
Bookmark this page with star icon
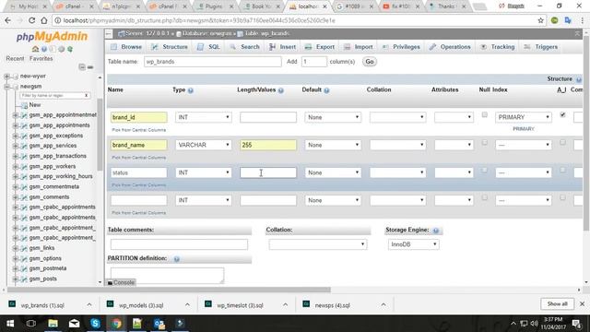[x=541, y=20]
